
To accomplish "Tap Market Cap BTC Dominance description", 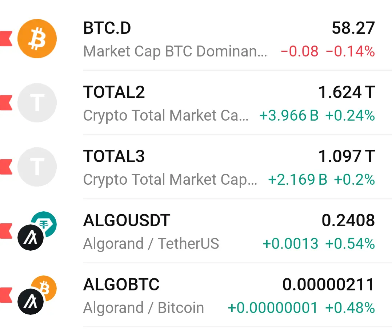I will (x=175, y=52).
